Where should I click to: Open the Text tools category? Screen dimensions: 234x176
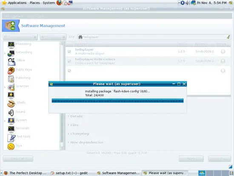[23, 136]
